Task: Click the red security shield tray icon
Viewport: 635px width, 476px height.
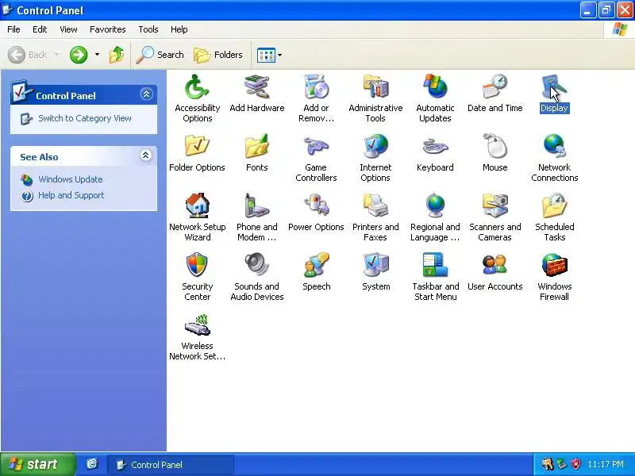Action: click(x=576, y=464)
